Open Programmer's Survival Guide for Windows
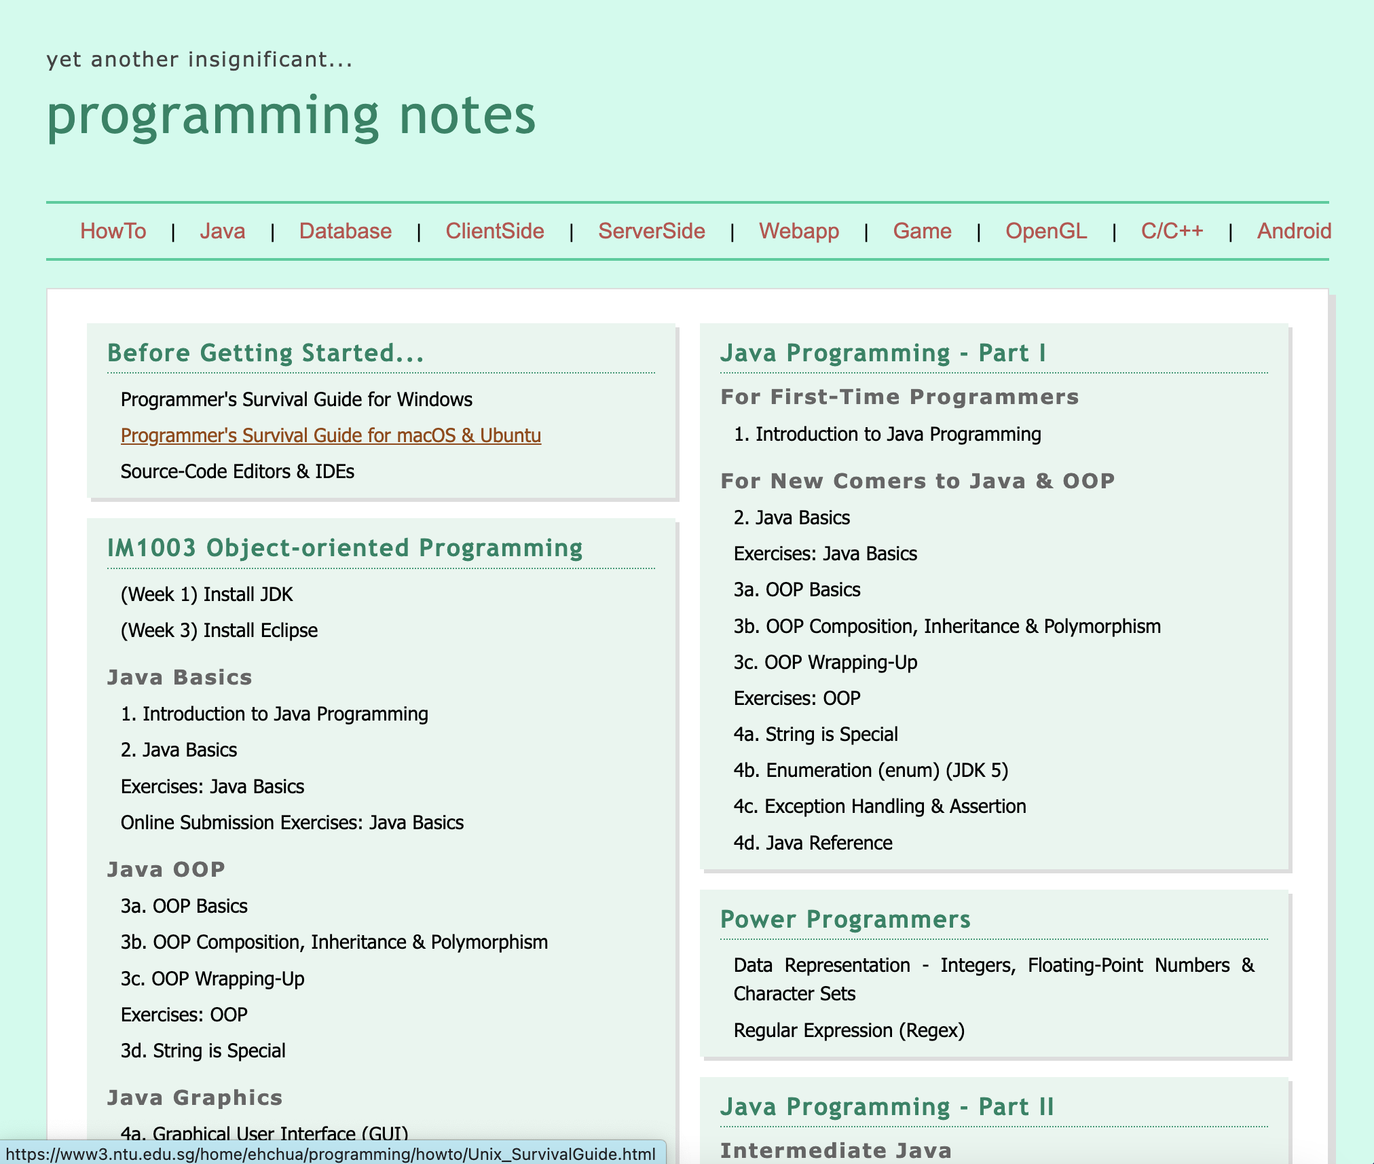Image resolution: width=1374 pixels, height=1164 pixels. (297, 399)
